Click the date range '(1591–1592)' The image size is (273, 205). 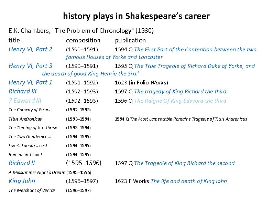coord(82,83)
